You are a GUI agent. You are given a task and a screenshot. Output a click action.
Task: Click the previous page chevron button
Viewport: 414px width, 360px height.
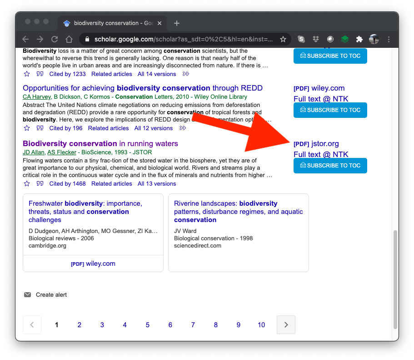pyautogui.click(x=32, y=325)
